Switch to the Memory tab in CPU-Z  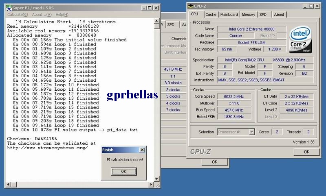click(248, 15)
